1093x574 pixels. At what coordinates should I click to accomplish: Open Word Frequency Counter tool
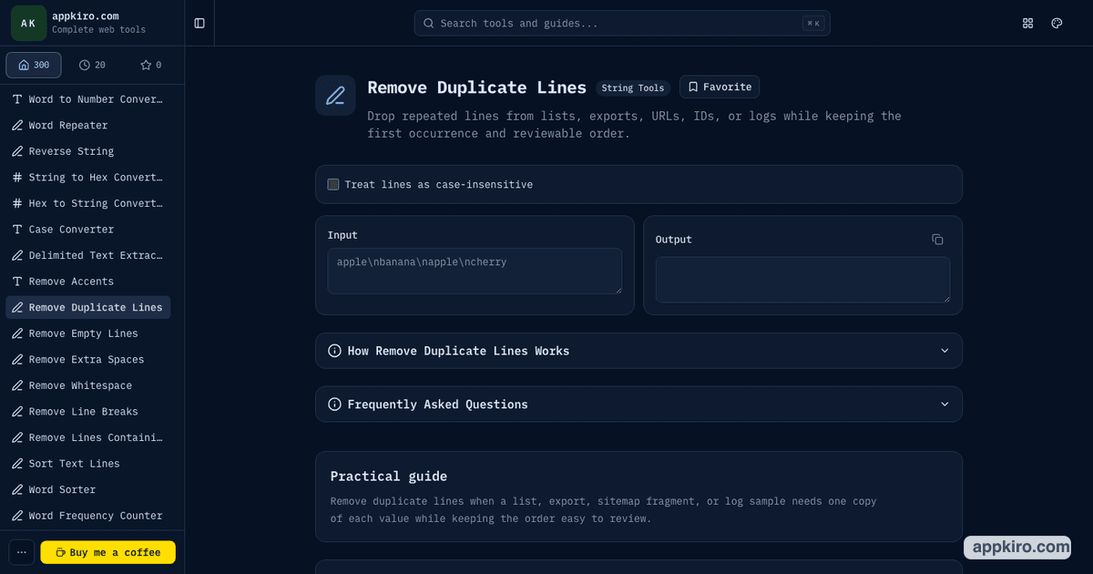pyautogui.click(x=88, y=516)
